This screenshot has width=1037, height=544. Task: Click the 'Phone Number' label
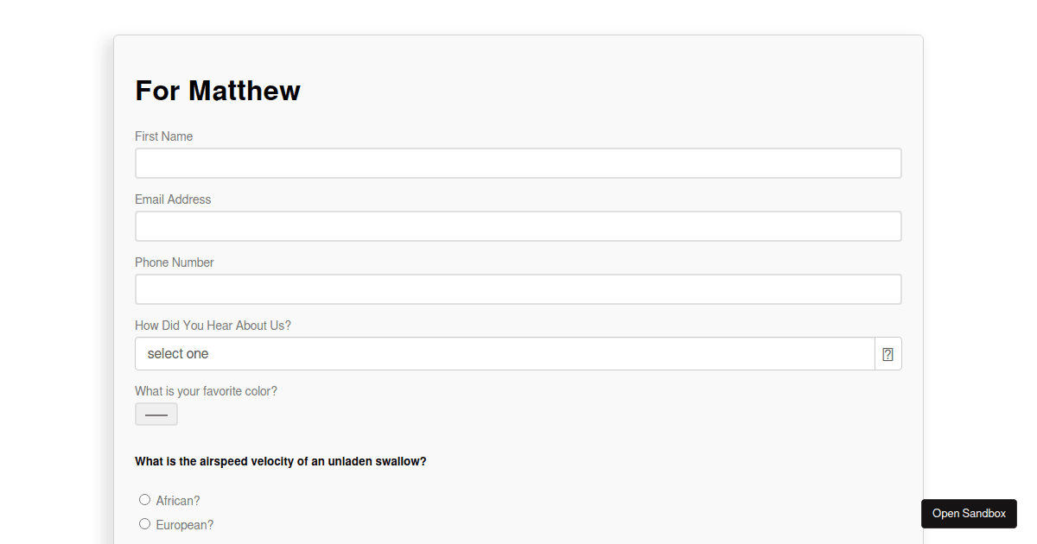click(x=174, y=262)
